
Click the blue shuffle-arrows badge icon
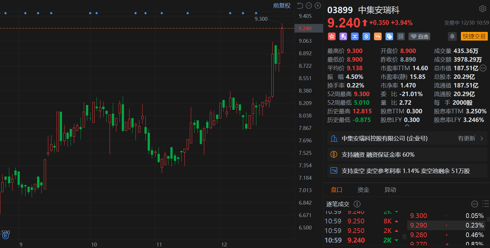pyautogui.click(x=355, y=36)
